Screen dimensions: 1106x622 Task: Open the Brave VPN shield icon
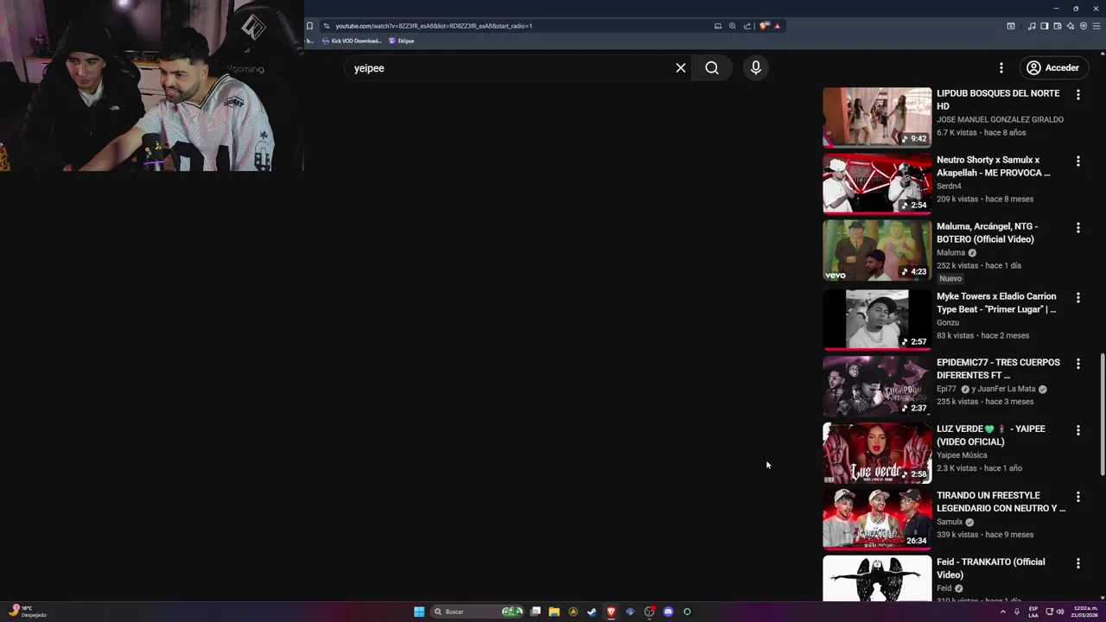(1084, 26)
